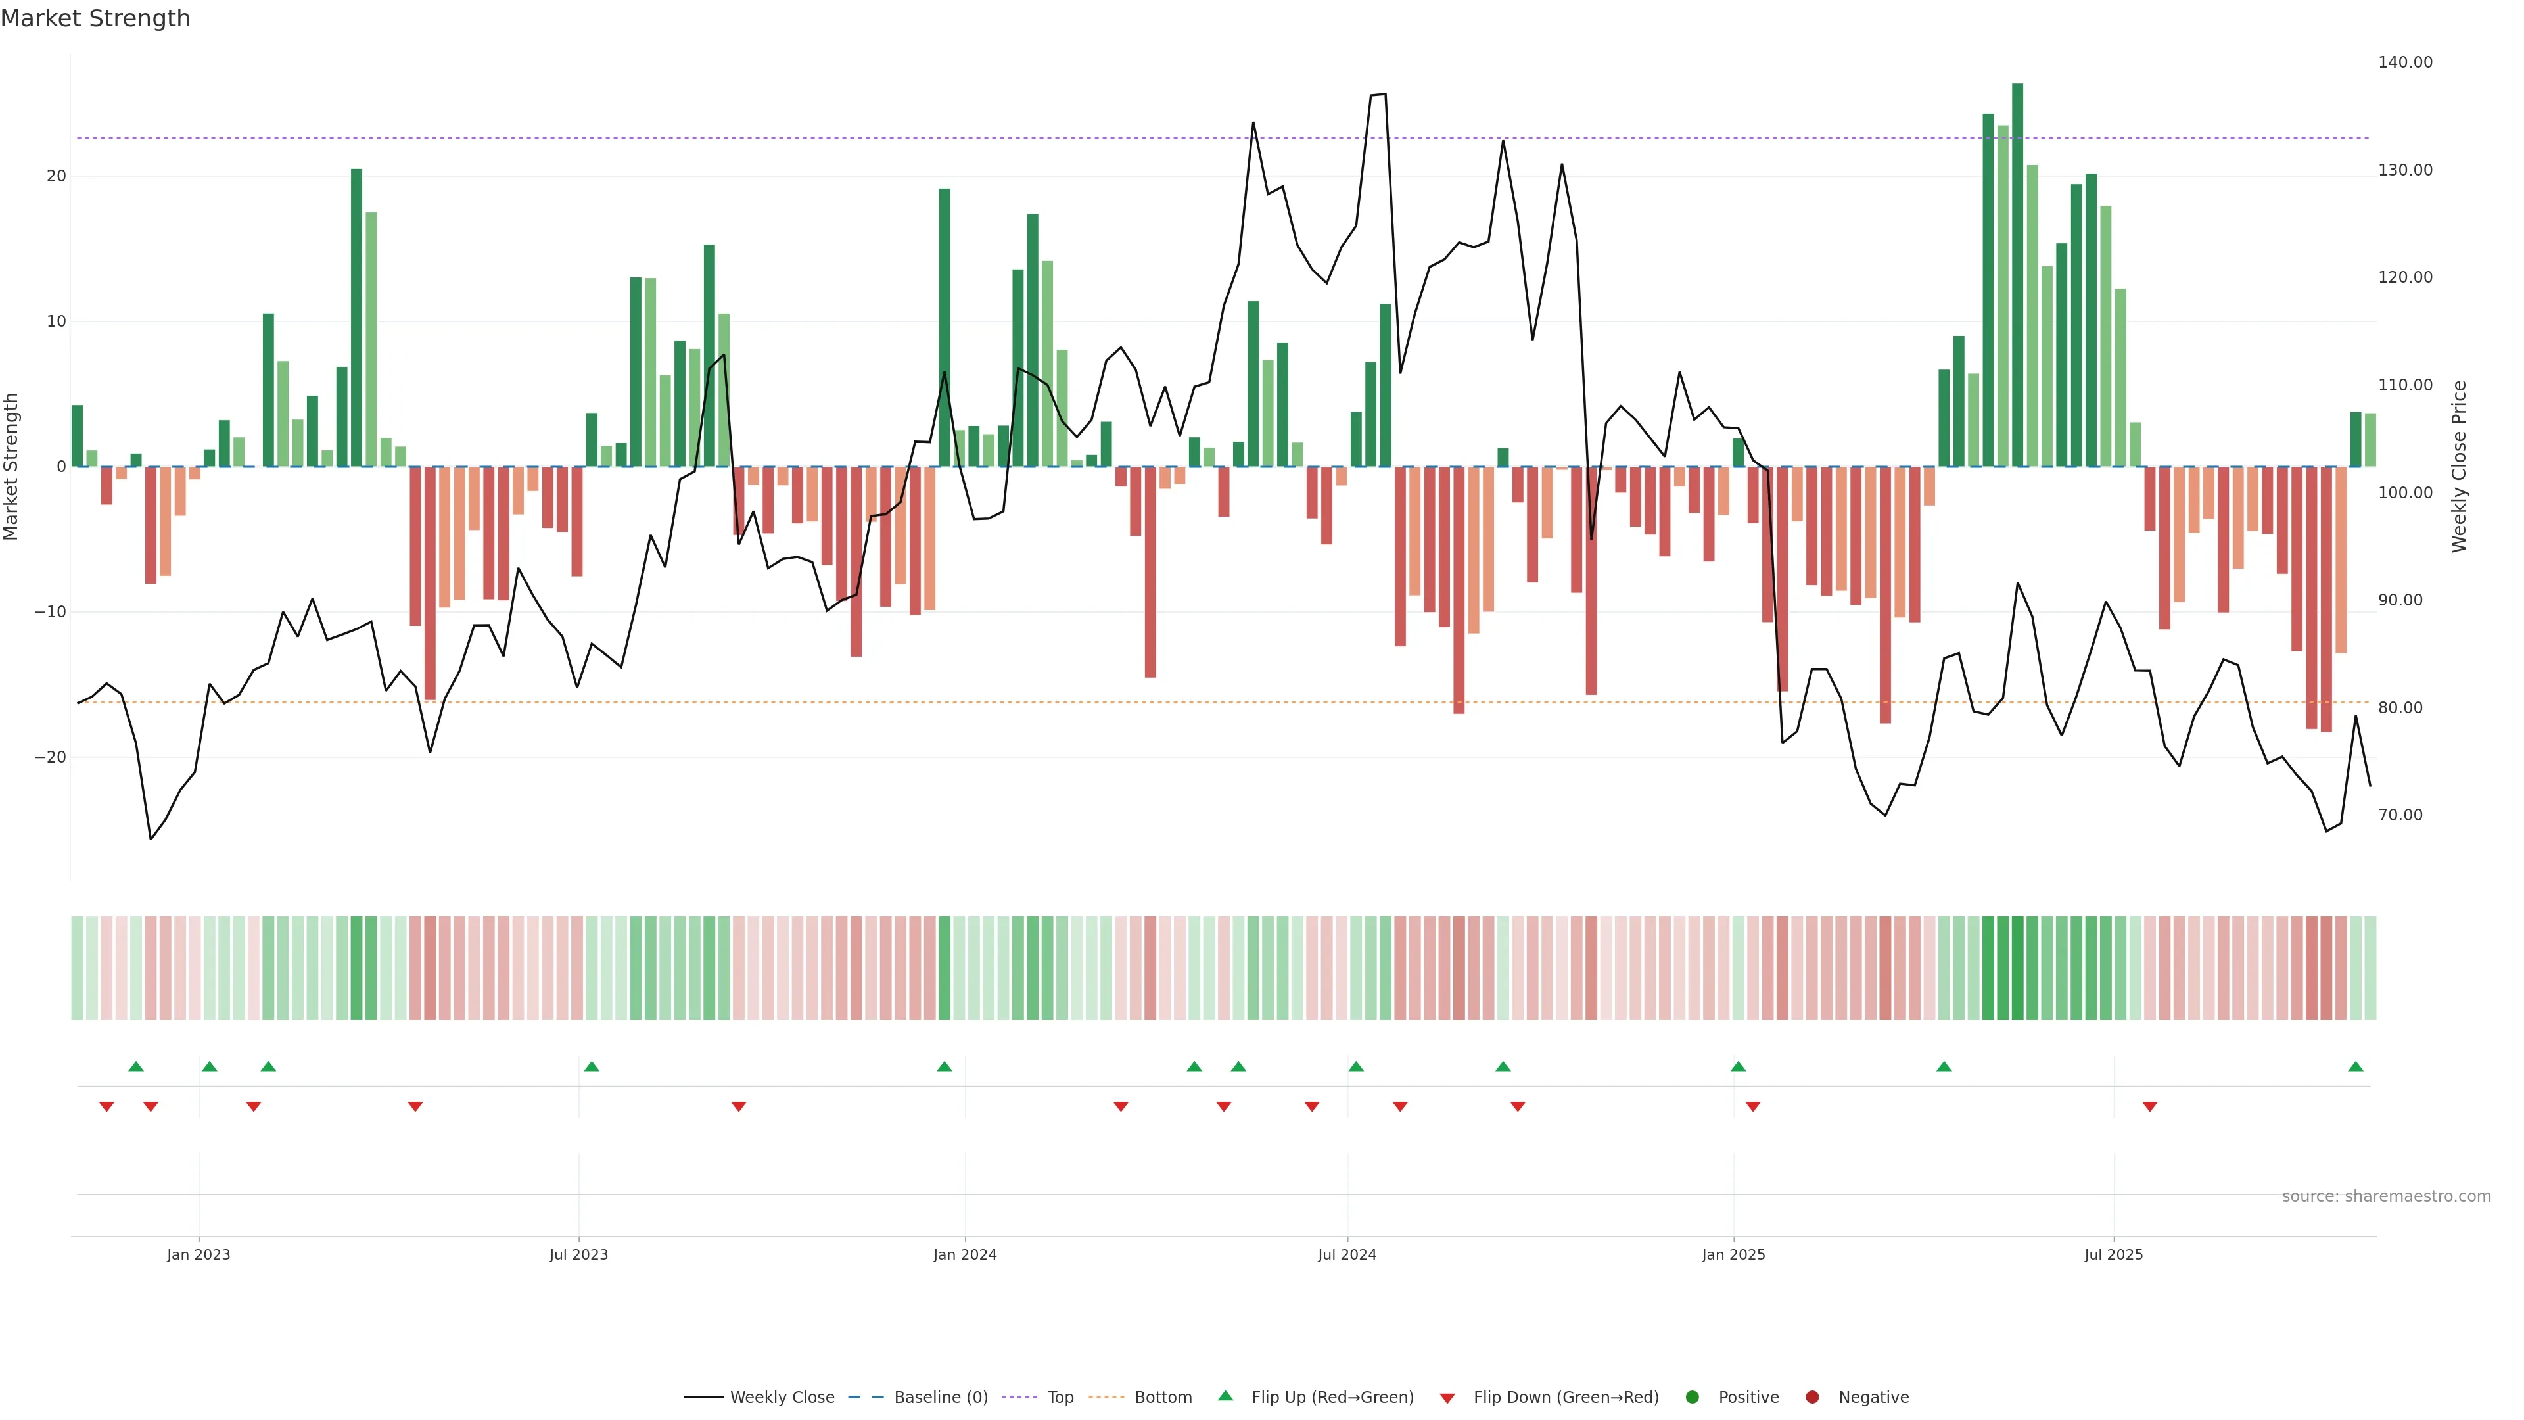Click the Positive green circle legend icon

click(x=1692, y=1396)
